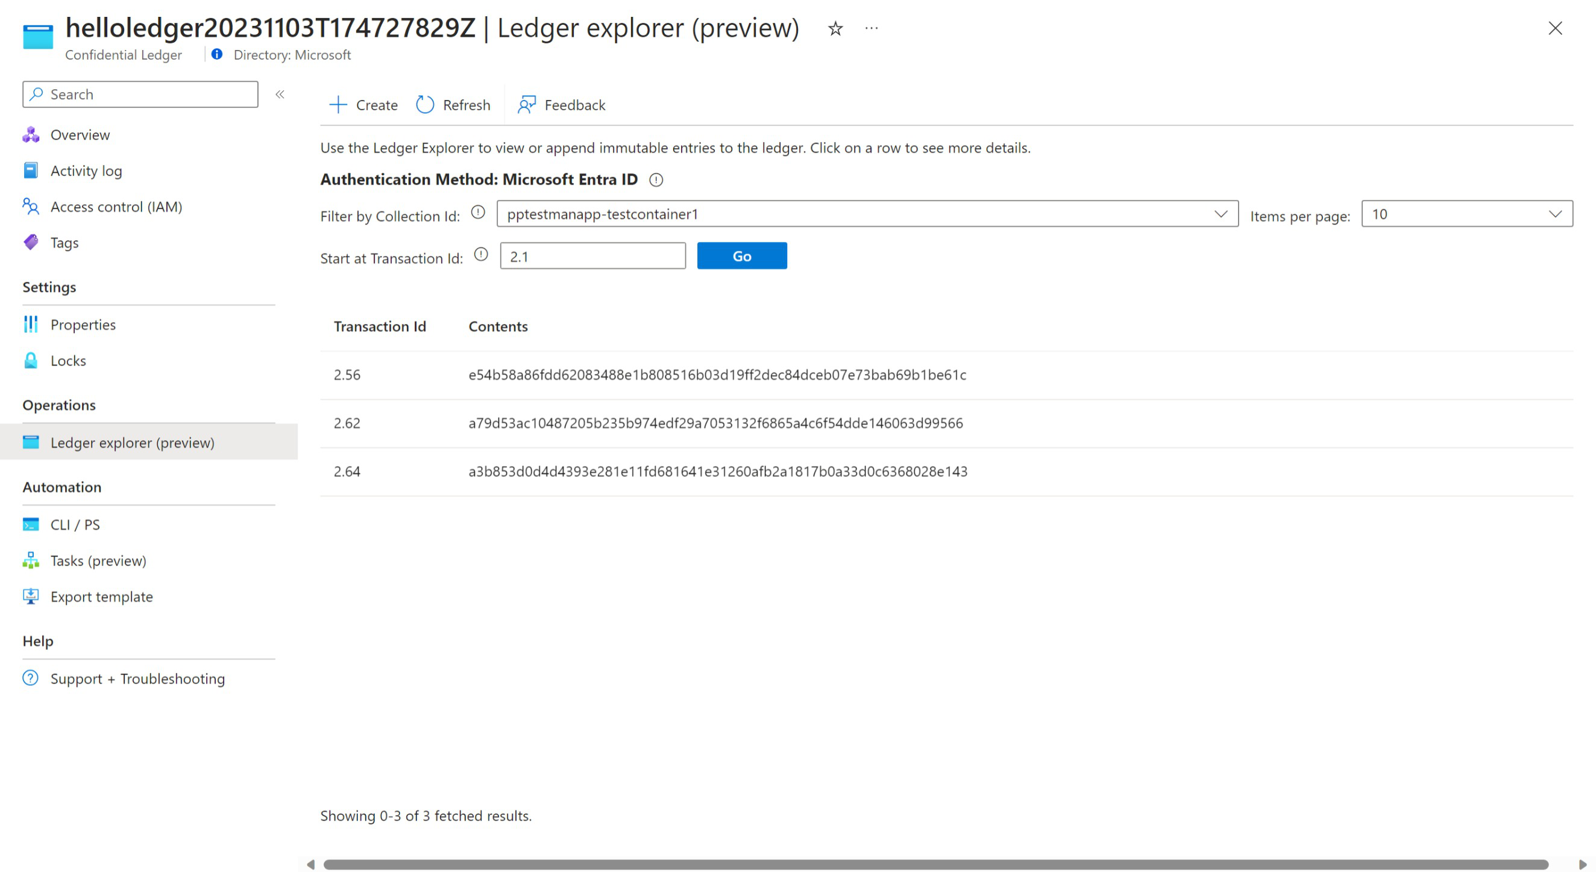
Task: Click the Support Troubleshooting link
Action: pyautogui.click(x=137, y=677)
